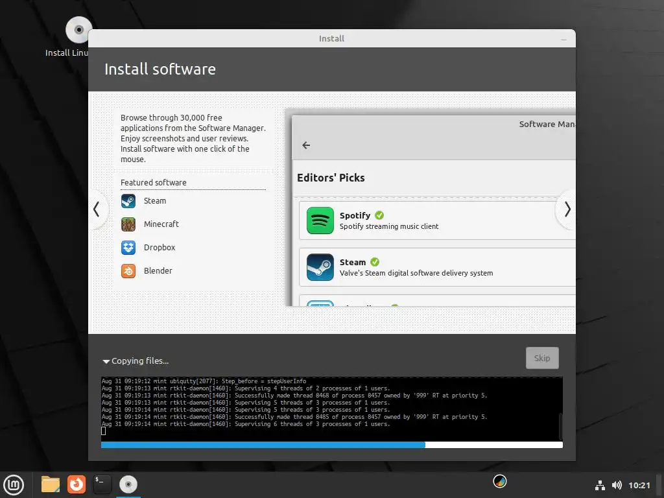Click the Spotify title in Editors' Picks
The height and width of the screenshot is (498, 664).
coord(355,215)
